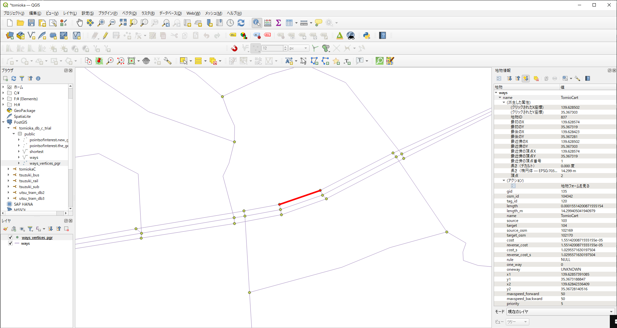The image size is (617, 328).
Task: Click the snapping magnet icon
Action: tap(234, 48)
